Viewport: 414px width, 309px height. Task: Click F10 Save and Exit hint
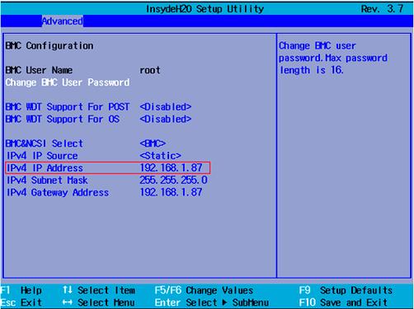pos(343,302)
